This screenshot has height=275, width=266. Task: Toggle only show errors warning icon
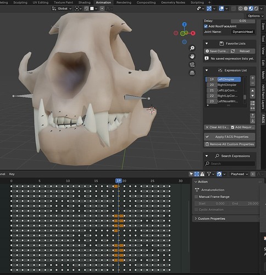(202, 174)
